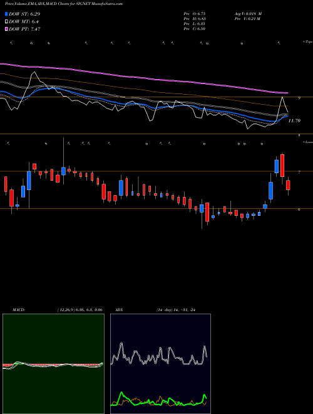Open the ADX indicator chart panel
Image resolution: width=313 pixels, height=414 pixels.
click(160, 364)
